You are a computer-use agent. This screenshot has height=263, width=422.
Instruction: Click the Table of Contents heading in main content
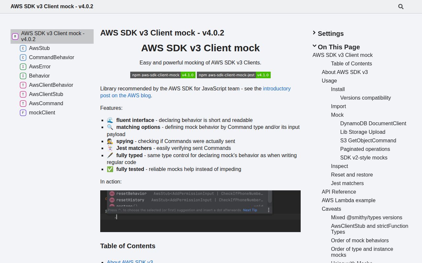tap(128, 246)
